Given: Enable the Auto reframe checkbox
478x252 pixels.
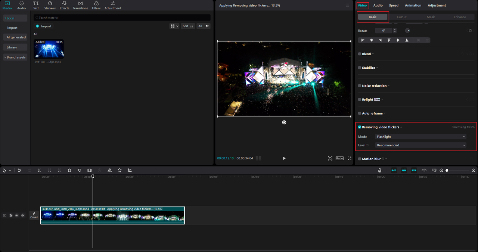Looking at the screenshot, I should (360, 113).
